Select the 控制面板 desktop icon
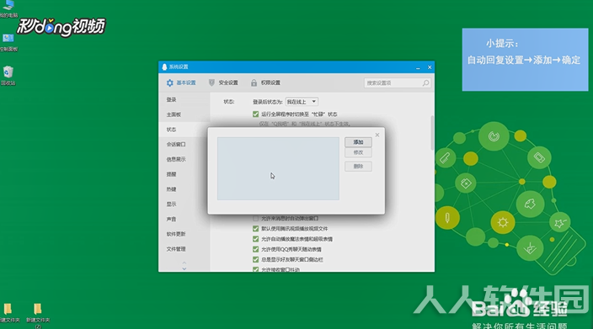This screenshot has height=329, width=593. 8,42
